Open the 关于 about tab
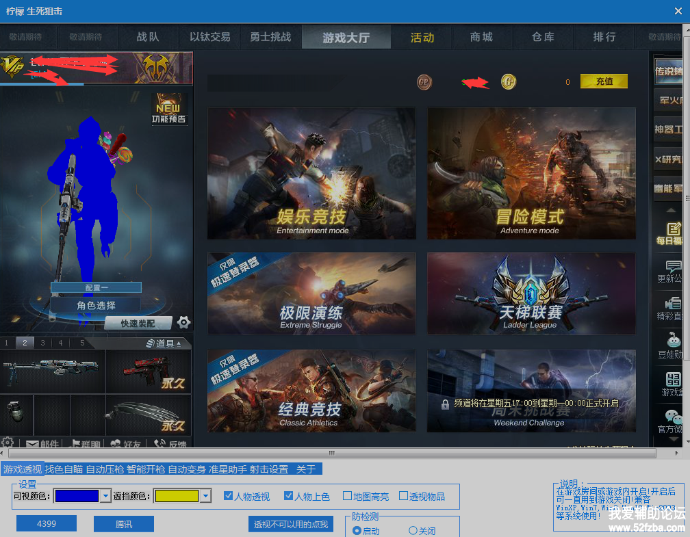The height and width of the screenshot is (537, 690). [306, 469]
